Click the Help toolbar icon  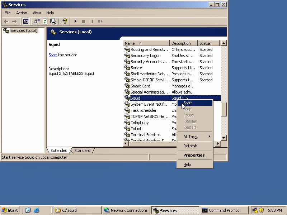64,21
